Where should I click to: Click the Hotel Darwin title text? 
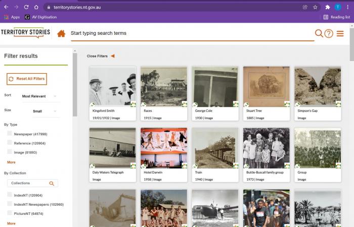(153, 173)
